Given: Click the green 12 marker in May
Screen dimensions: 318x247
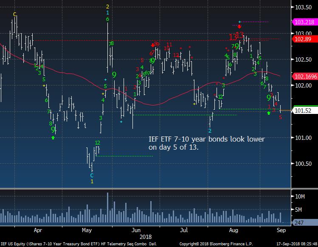Looking at the screenshot, I should pos(98,142).
